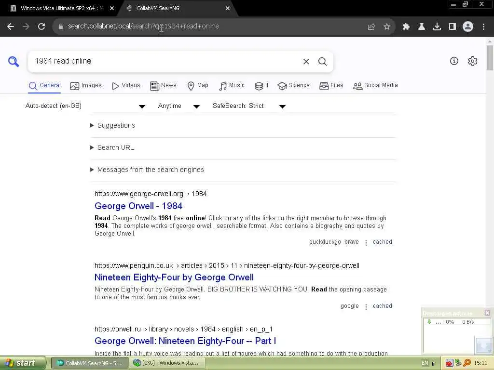Submit search with the magnifier button

(x=322, y=61)
